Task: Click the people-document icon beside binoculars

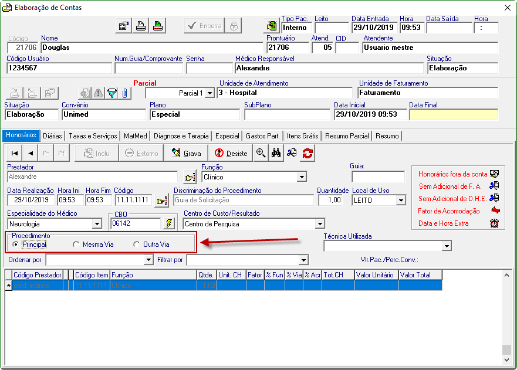Action: (292, 153)
